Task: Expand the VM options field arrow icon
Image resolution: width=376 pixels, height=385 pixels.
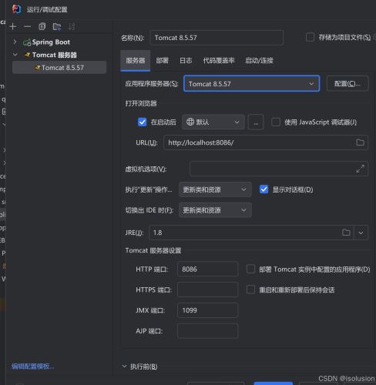Action: coord(360,169)
